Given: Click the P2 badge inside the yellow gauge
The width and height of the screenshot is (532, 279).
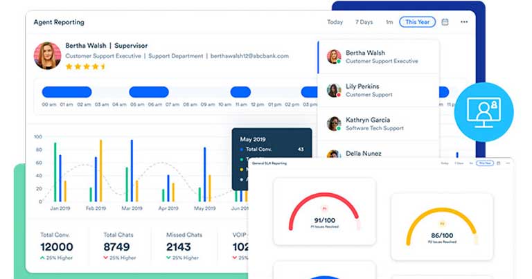Looking at the screenshot, I should click(x=442, y=224).
